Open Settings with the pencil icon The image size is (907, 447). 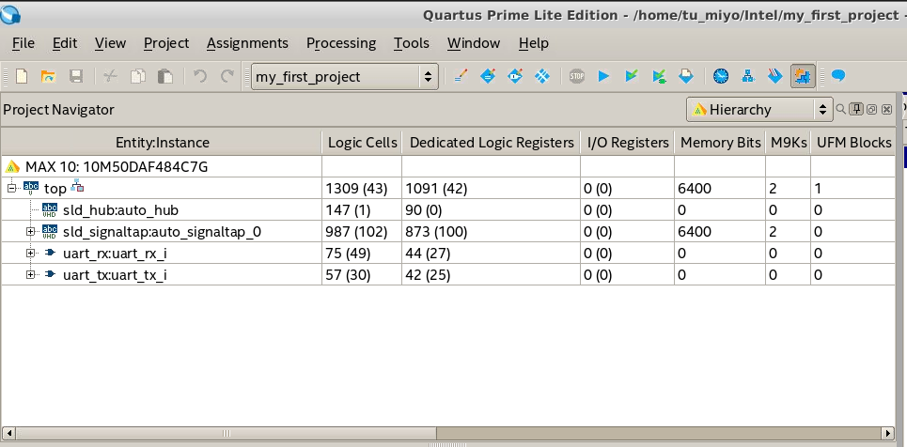pos(461,76)
